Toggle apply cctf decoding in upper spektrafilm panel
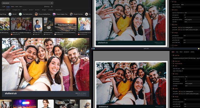The width and height of the screenshot is (200, 108). [x=182, y=7]
